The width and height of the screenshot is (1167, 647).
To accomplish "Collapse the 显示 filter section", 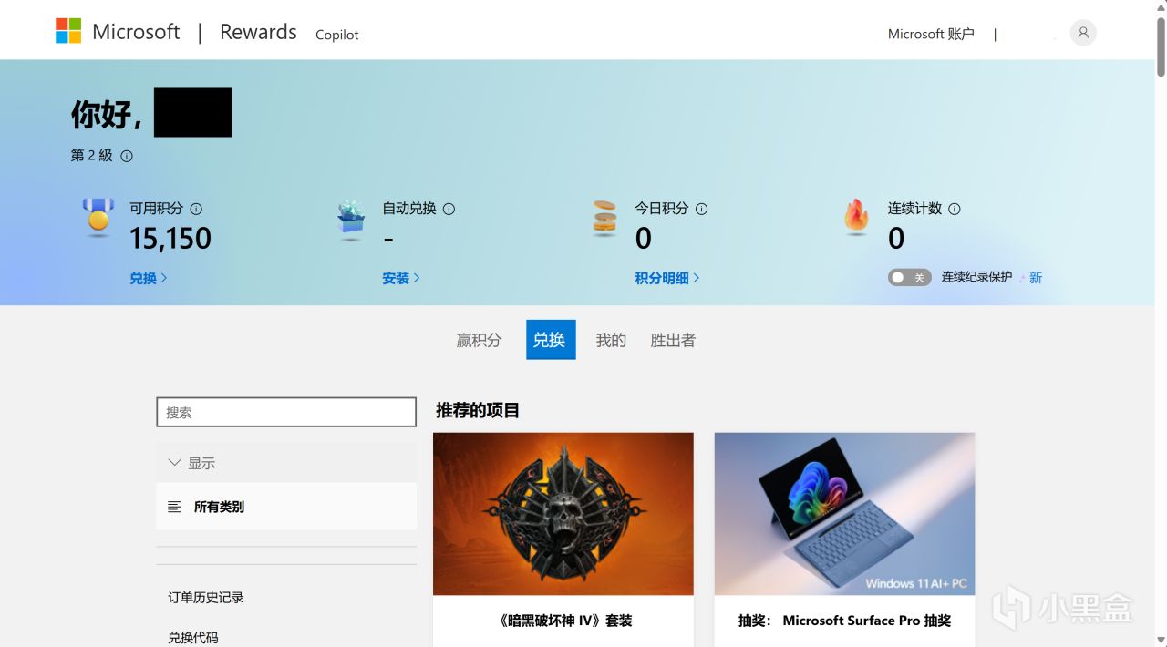I will [x=286, y=463].
